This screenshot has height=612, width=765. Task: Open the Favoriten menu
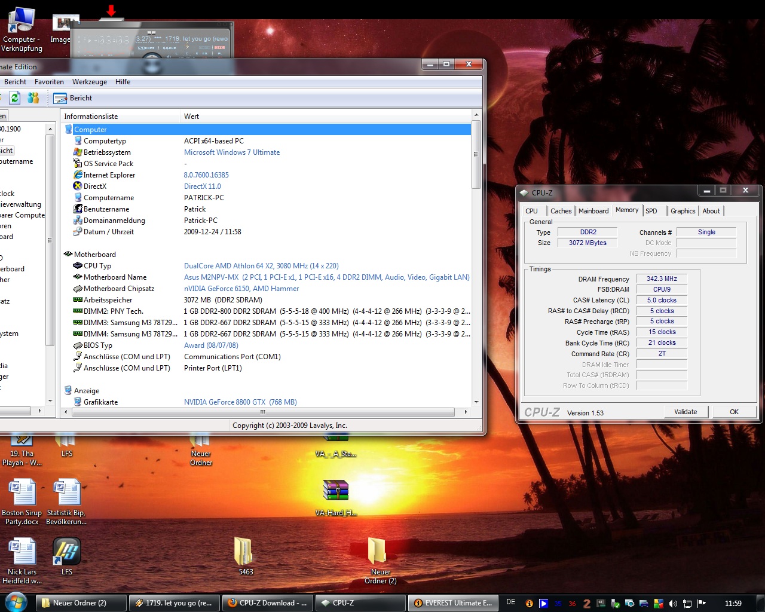pos(49,82)
